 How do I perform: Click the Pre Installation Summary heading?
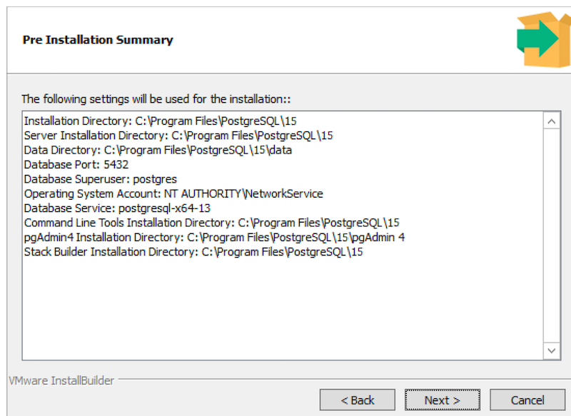pos(98,40)
